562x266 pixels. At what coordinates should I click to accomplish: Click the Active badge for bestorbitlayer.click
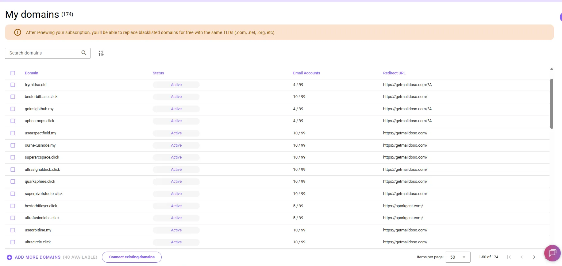coord(176,206)
